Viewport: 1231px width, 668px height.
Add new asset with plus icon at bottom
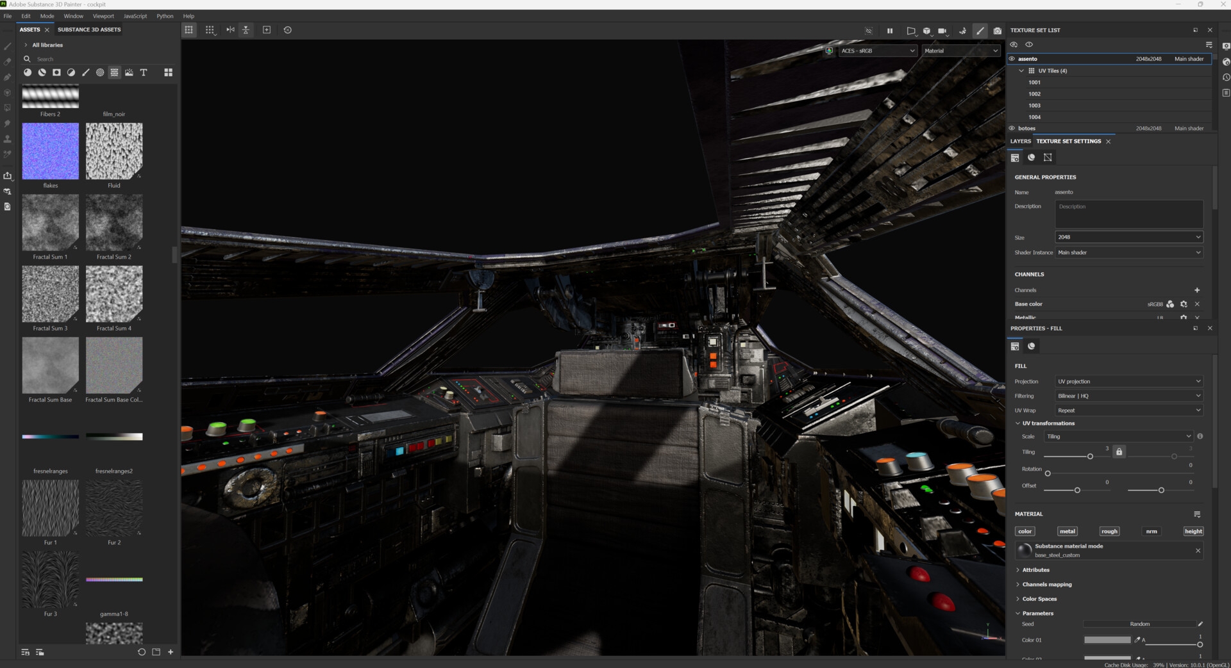click(x=171, y=652)
